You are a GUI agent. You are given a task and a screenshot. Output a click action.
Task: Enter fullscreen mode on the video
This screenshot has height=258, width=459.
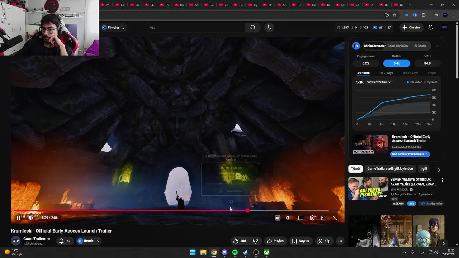coord(335,218)
